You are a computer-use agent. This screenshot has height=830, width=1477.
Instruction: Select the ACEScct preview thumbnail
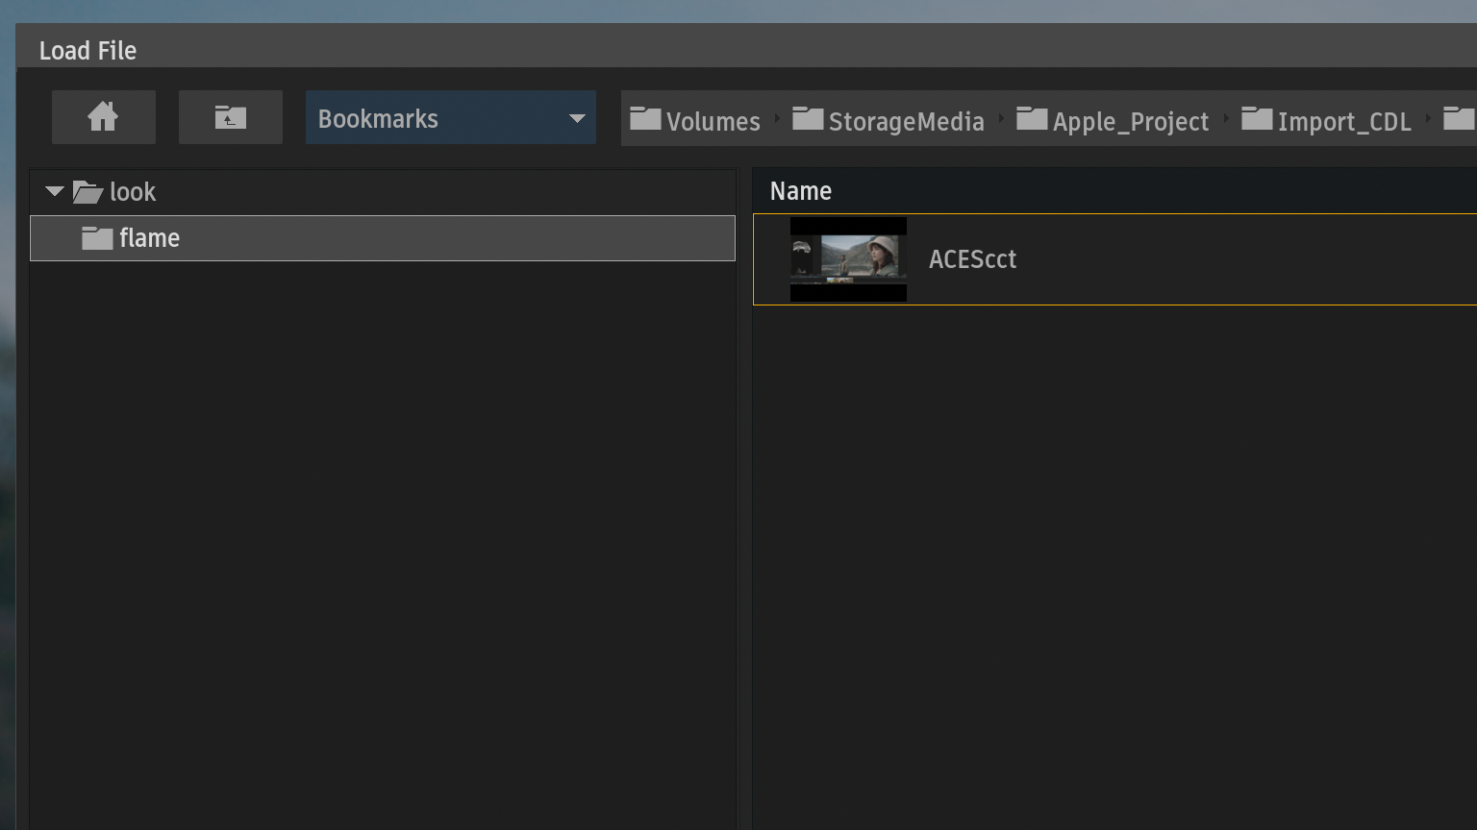pyautogui.click(x=848, y=259)
